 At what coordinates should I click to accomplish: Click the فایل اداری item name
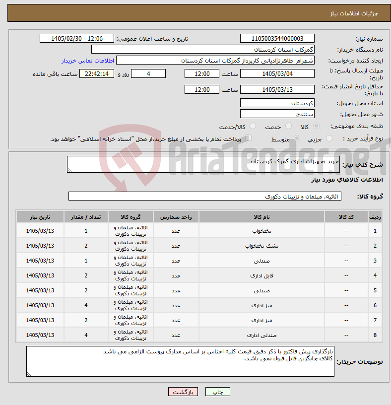coord(261,275)
